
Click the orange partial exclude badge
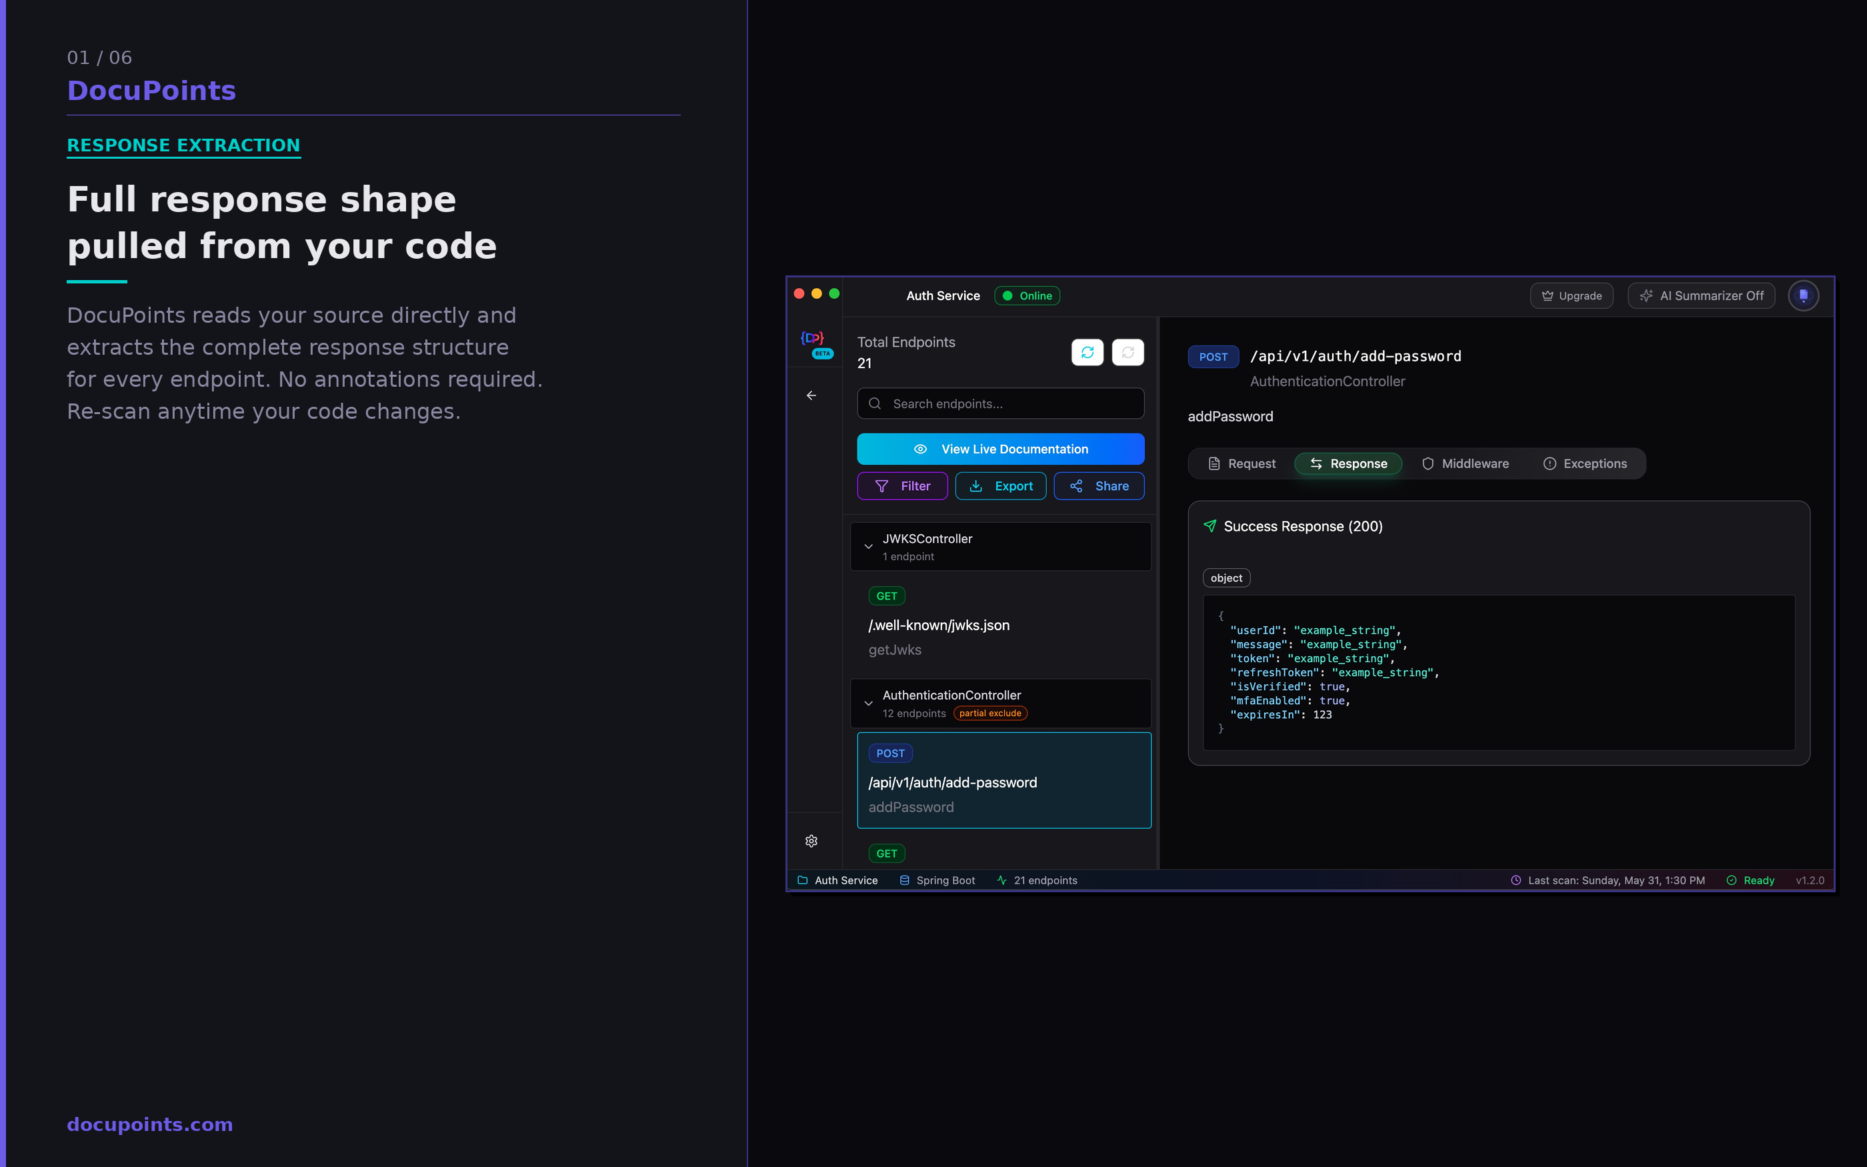point(991,713)
